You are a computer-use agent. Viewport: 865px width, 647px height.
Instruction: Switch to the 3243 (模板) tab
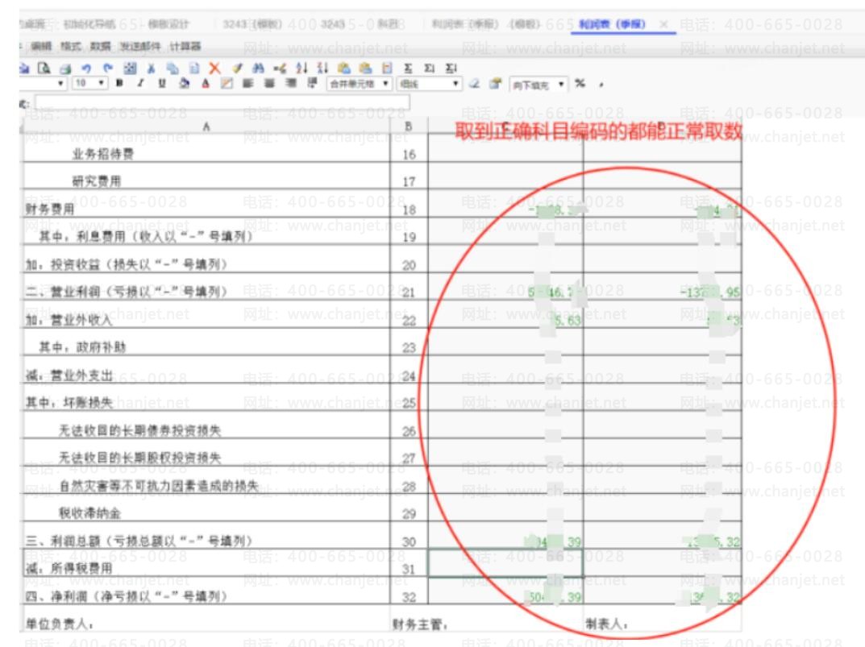252,24
